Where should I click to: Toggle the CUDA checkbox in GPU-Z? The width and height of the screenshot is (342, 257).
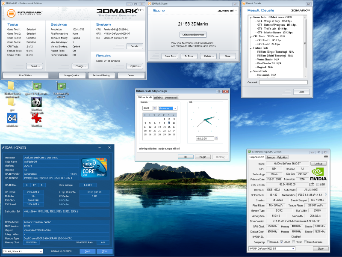coord(282,242)
